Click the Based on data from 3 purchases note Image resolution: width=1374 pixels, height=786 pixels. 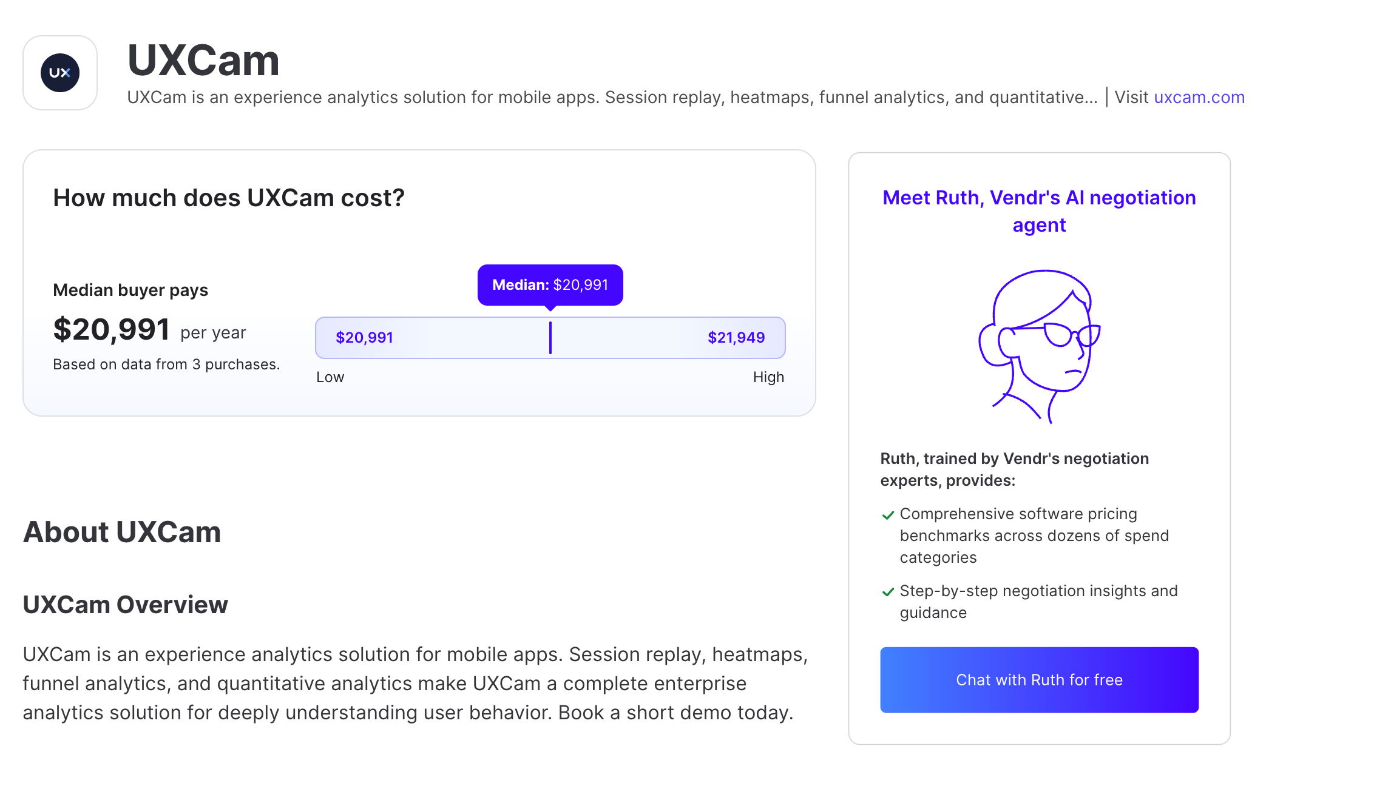(x=166, y=364)
